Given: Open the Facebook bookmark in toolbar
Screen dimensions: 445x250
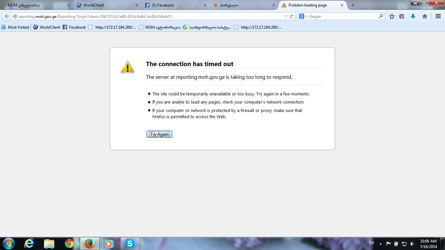Looking at the screenshot, I should pyautogui.click(x=74, y=27).
